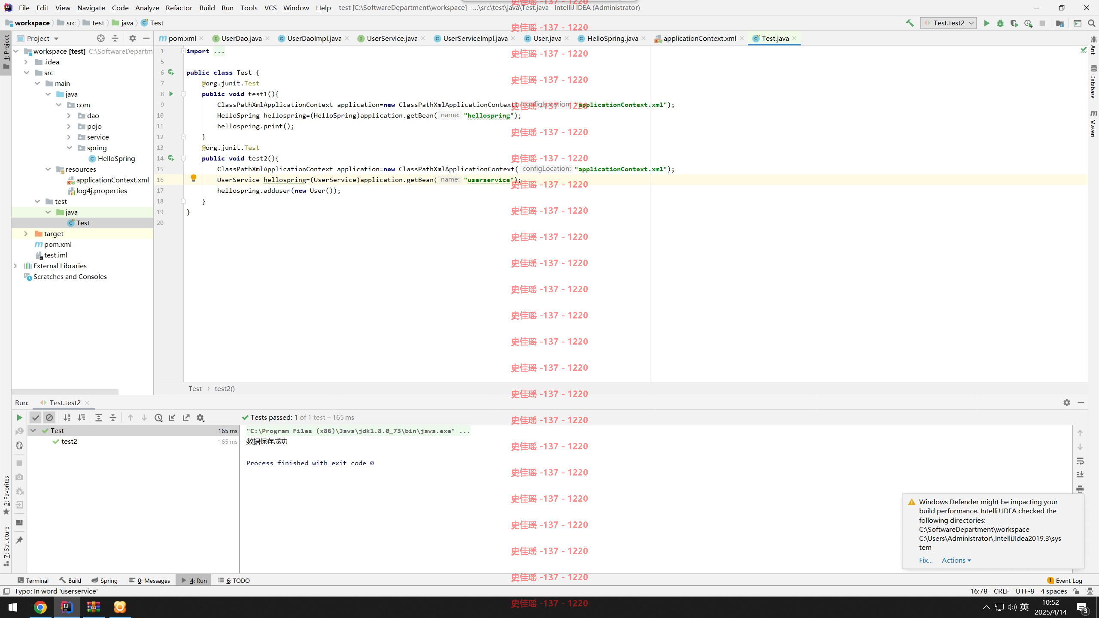Open Project panel settings gear

pyautogui.click(x=133, y=38)
